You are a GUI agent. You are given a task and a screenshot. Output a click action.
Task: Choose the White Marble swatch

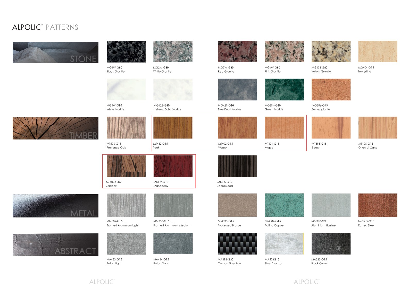pyautogui.click(x=126, y=90)
